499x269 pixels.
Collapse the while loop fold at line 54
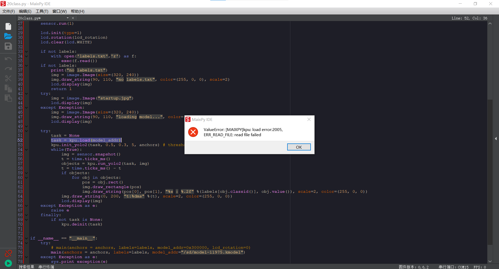click(27, 150)
